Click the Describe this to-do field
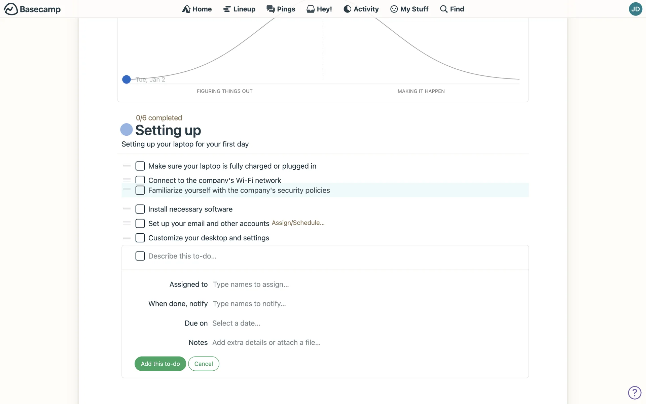 tap(182, 256)
